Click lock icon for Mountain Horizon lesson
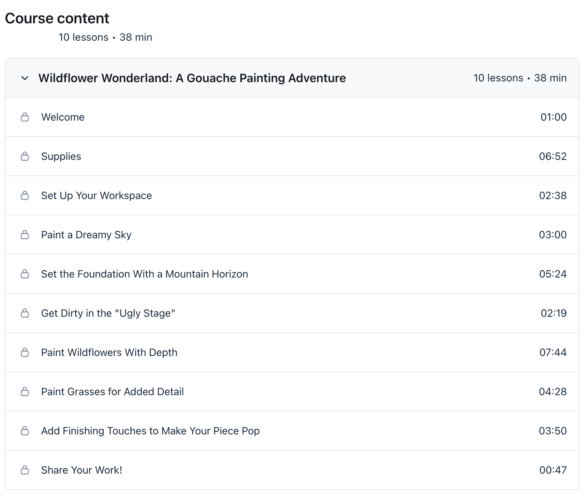The image size is (588, 501). pos(25,274)
